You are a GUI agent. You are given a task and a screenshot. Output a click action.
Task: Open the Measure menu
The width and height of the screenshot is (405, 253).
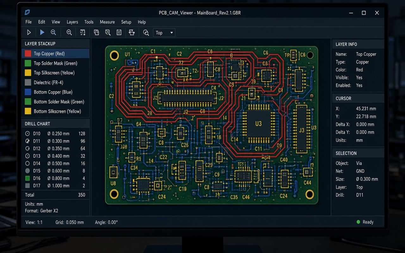[x=107, y=22]
